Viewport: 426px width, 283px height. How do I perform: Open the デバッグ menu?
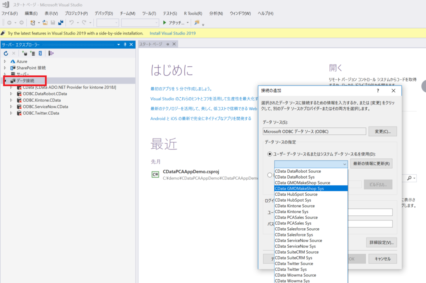coord(103,13)
